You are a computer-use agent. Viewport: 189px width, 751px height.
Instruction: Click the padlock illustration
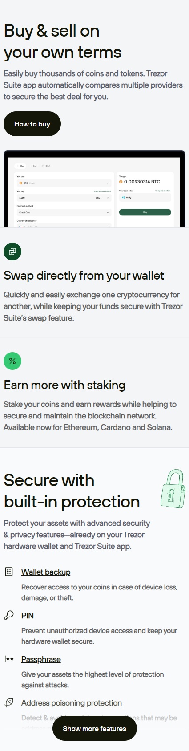173,488
